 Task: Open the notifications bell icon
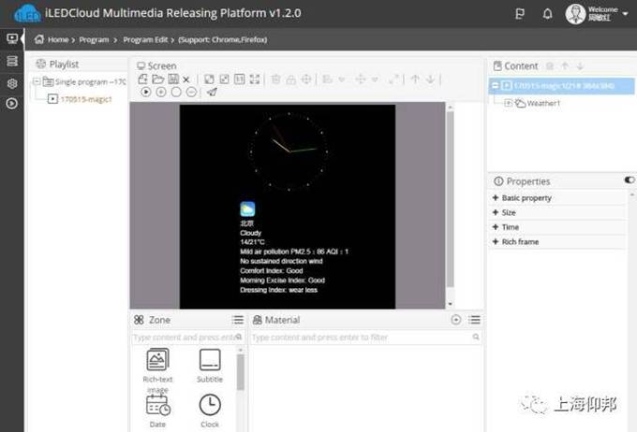(547, 14)
